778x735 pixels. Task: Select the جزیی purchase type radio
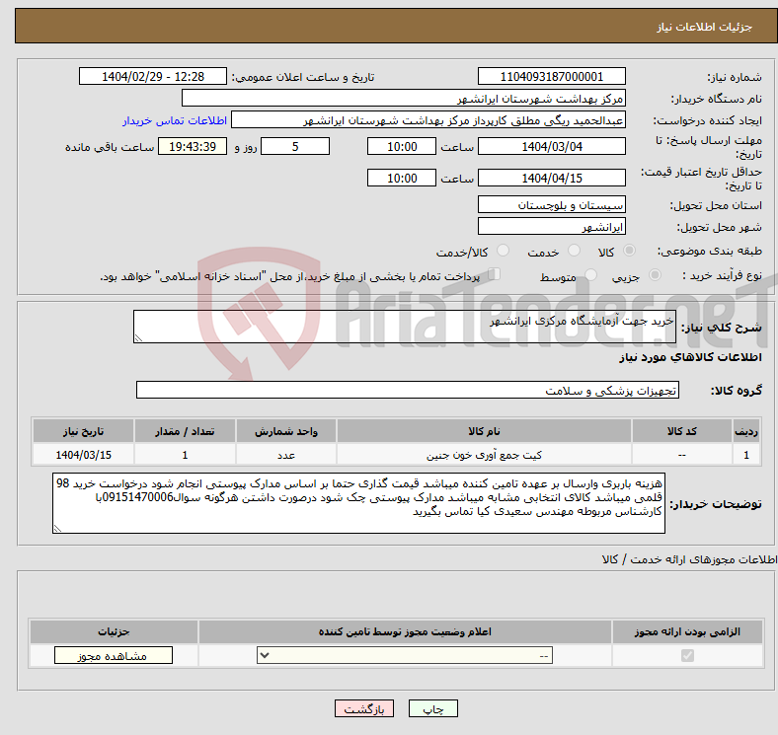655,274
